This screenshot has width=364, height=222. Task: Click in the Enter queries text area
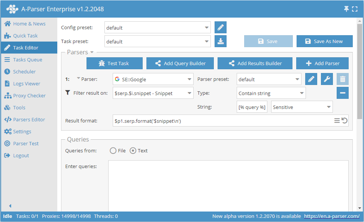pos(228,185)
